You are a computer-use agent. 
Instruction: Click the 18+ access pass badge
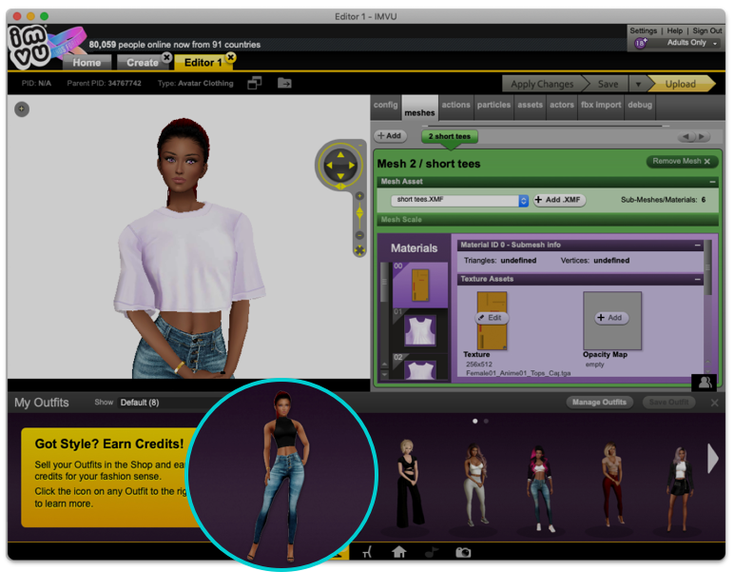(640, 43)
